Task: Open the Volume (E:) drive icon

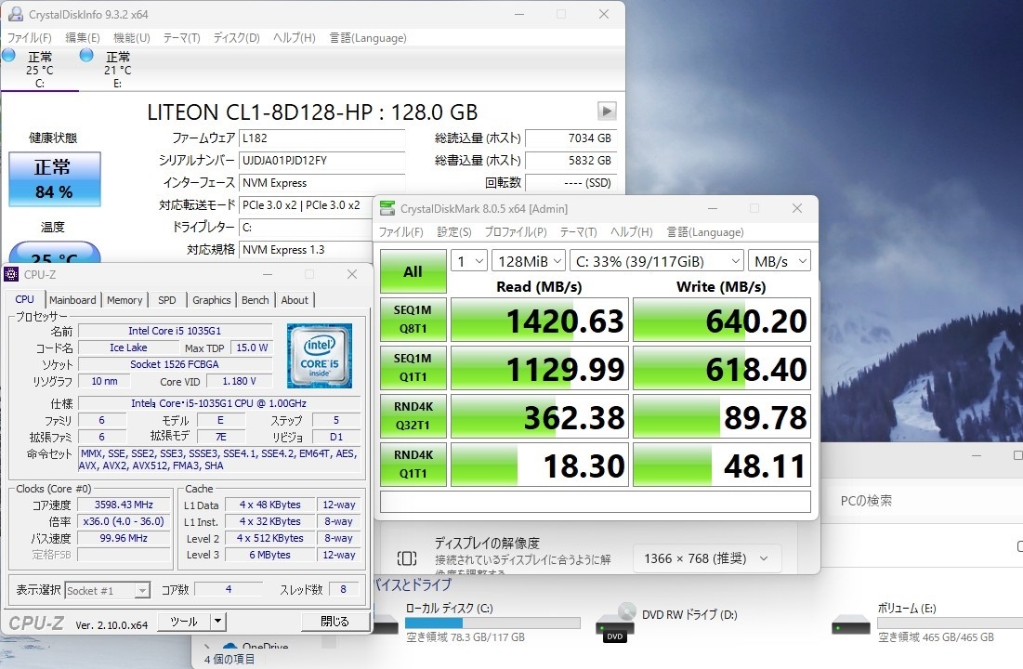Action: pos(850,625)
